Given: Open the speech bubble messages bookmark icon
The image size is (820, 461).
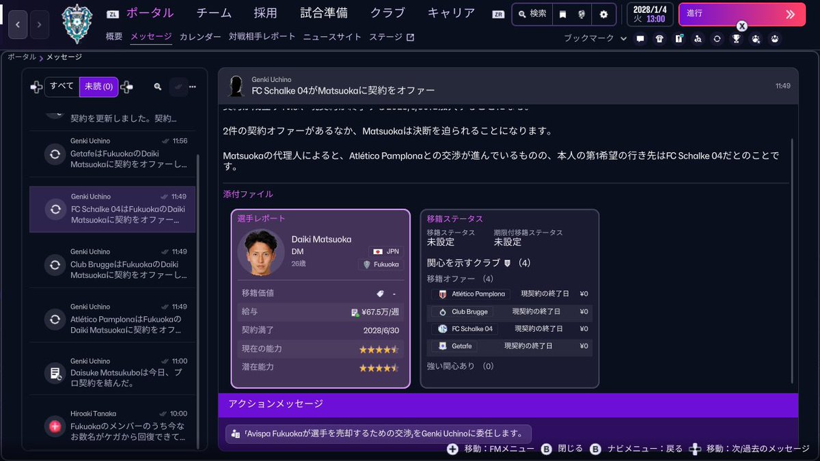Looking at the screenshot, I should (640, 38).
